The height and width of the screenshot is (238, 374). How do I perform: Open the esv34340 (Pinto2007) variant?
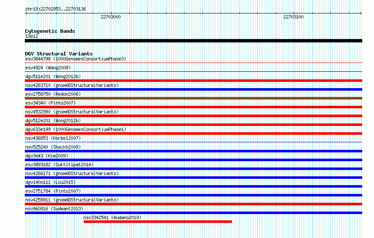click(x=50, y=103)
